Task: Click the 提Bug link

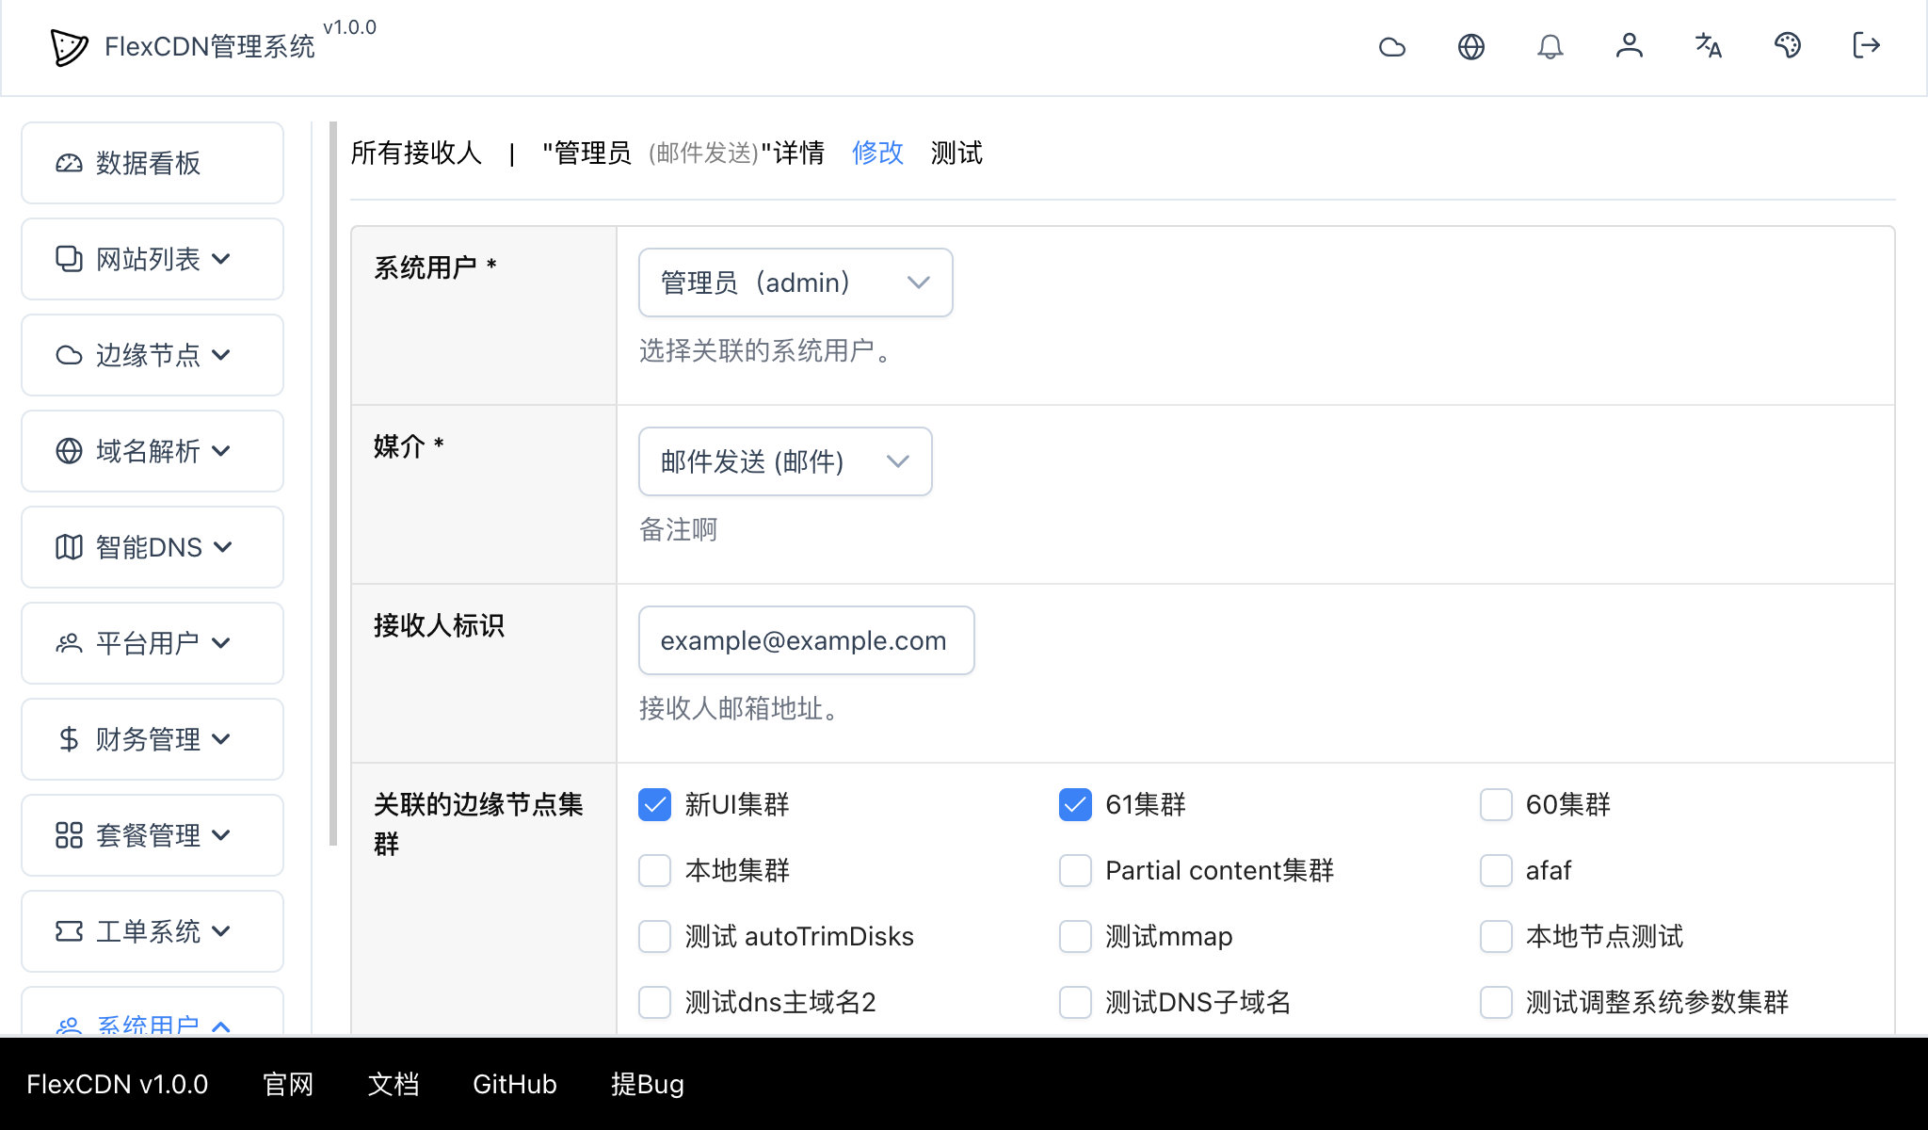Action: tap(648, 1084)
